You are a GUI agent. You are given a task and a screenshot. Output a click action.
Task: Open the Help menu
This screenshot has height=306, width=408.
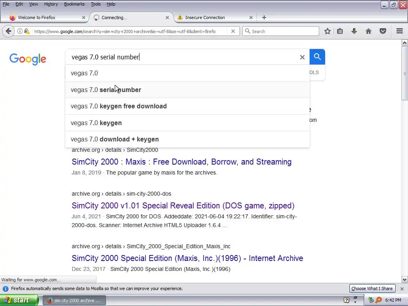tap(111, 4)
